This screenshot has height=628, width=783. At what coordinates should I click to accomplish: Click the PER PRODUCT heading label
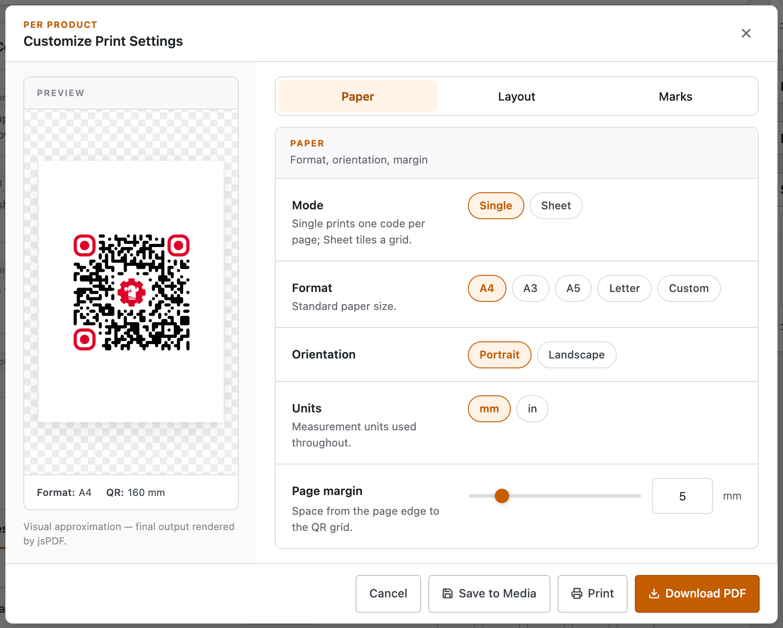(60, 25)
